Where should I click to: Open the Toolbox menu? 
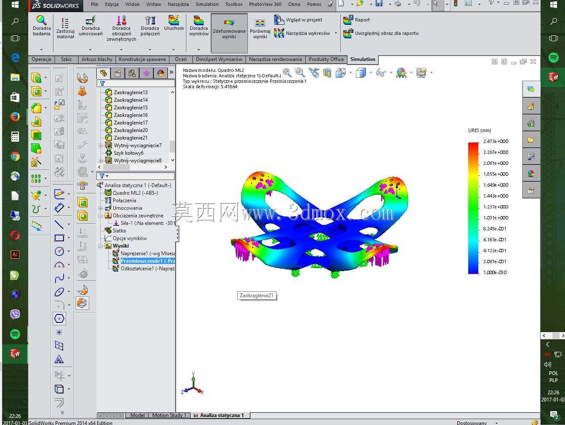234,4
